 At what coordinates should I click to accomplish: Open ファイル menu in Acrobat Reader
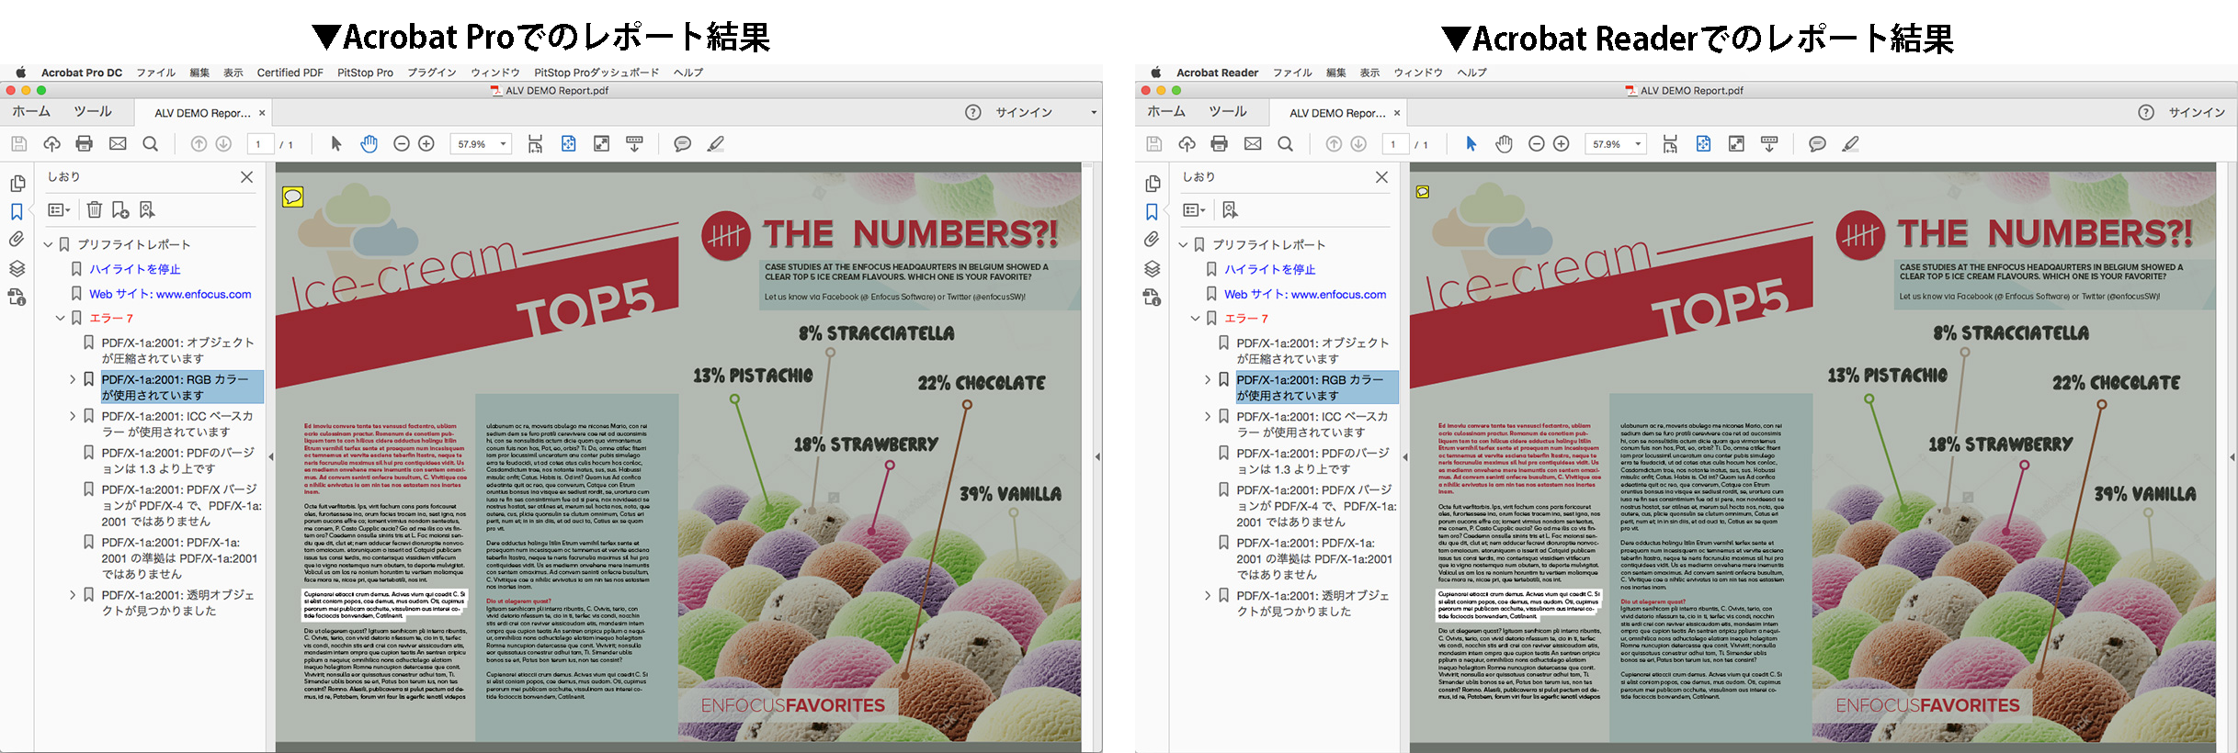1292,73
